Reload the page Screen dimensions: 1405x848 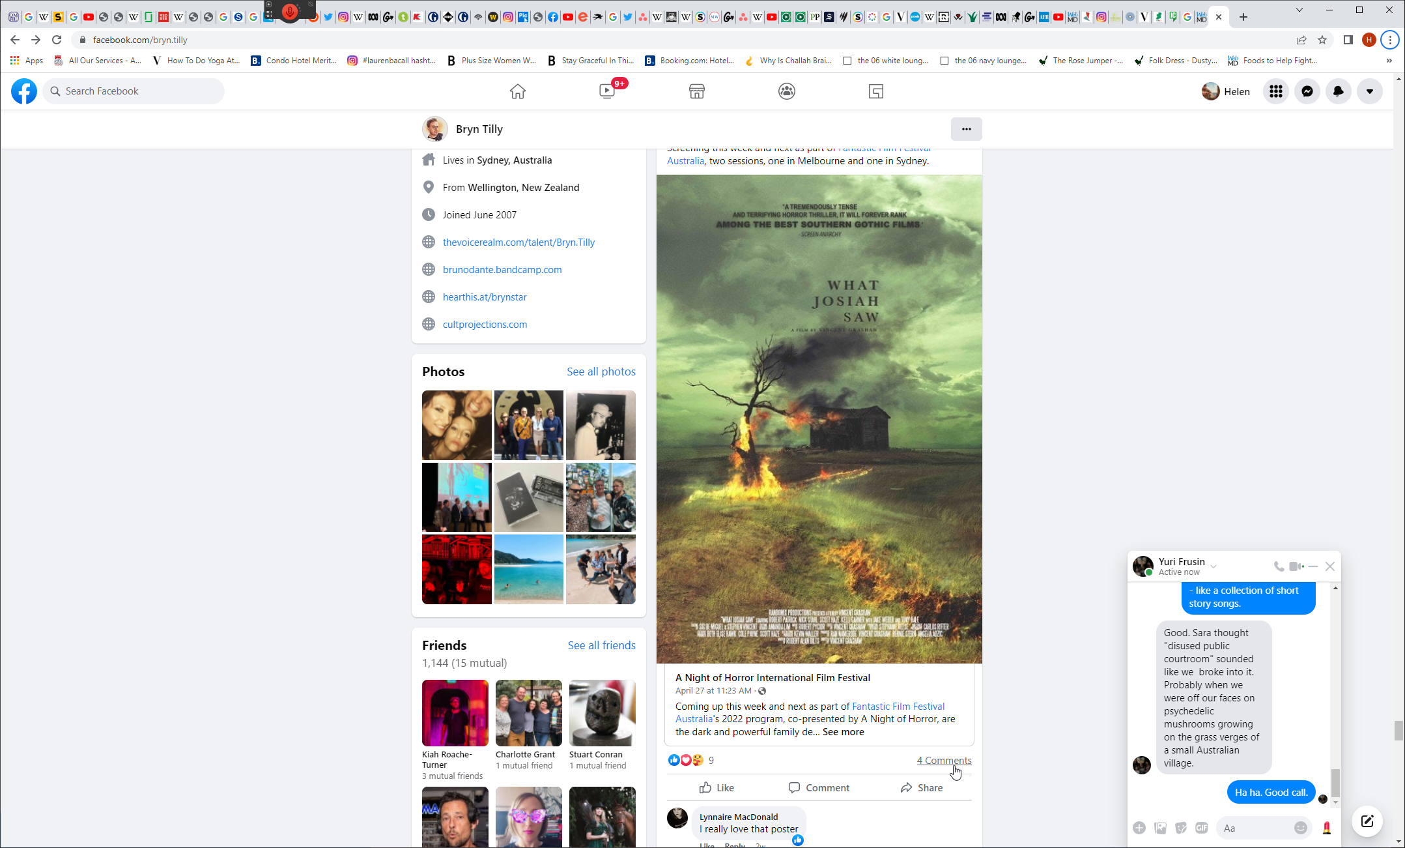[x=57, y=40]
